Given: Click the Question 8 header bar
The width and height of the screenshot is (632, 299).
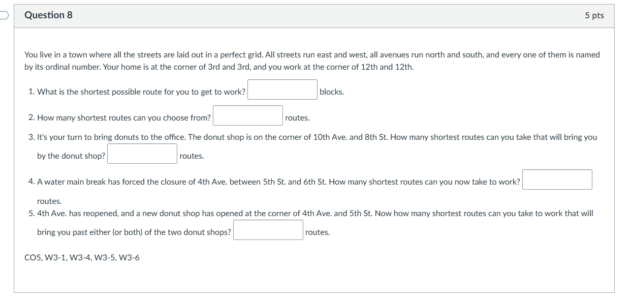Looking at the screenshot, I should (315, 15).
